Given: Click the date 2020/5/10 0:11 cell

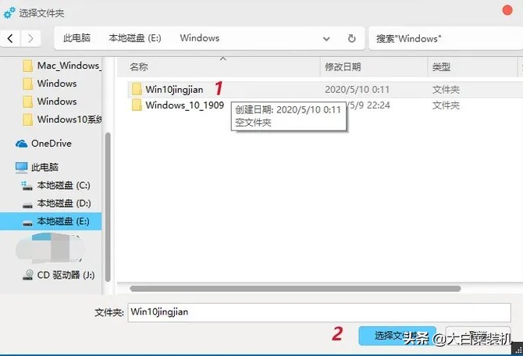Looking at the screenshot, I should [357, 90].
